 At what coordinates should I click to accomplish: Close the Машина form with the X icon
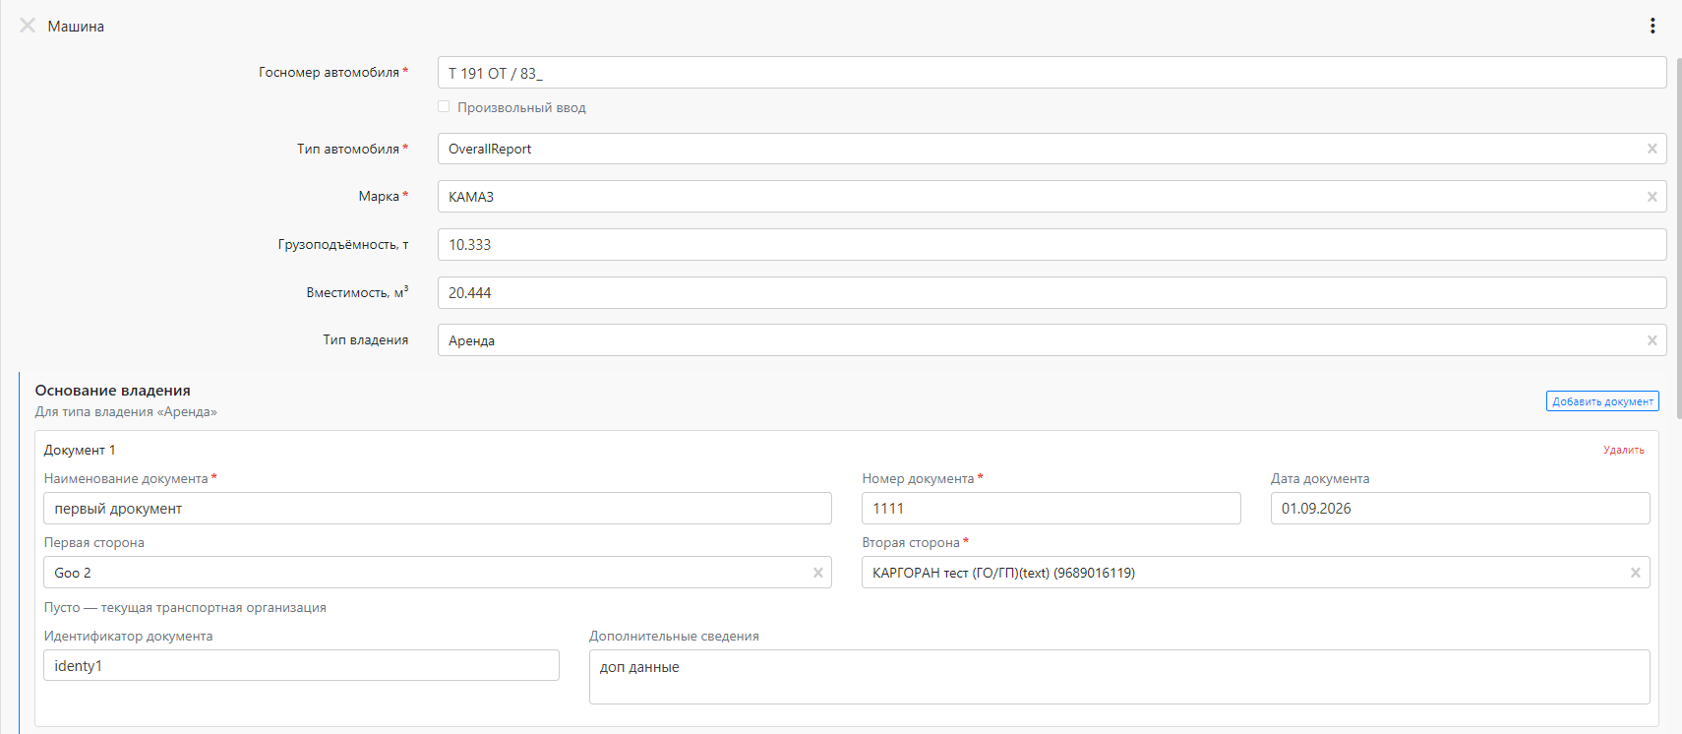(28, 26)
